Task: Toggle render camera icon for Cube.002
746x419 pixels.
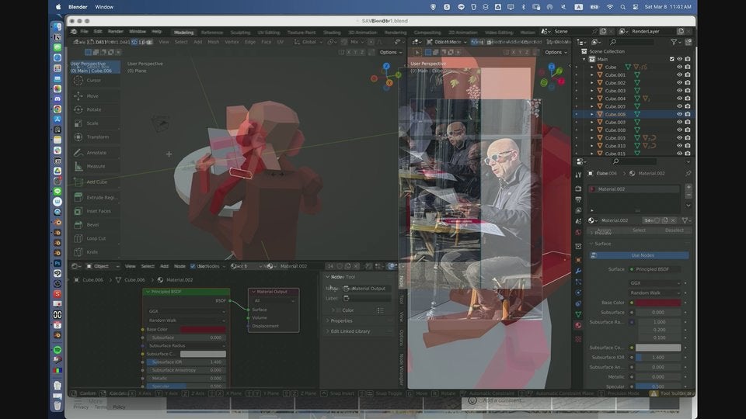Action: (x=688, y=83)
